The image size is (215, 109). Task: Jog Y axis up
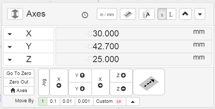(x=80, y=76)
